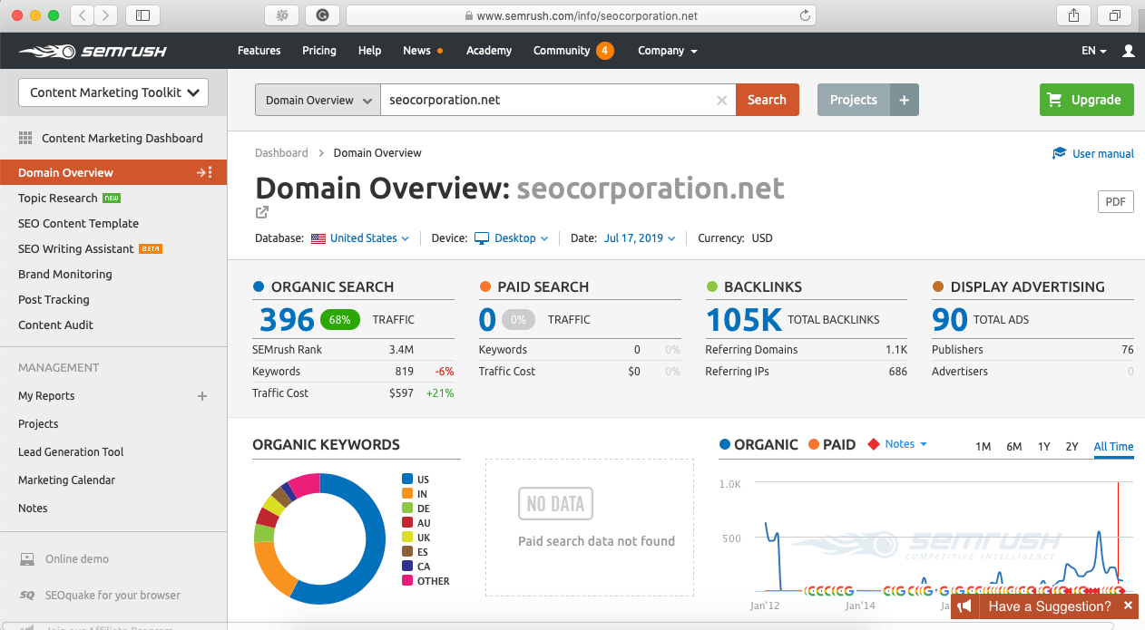
Task: Select the 2Y time range
Action: click(x=1072, y=447)
